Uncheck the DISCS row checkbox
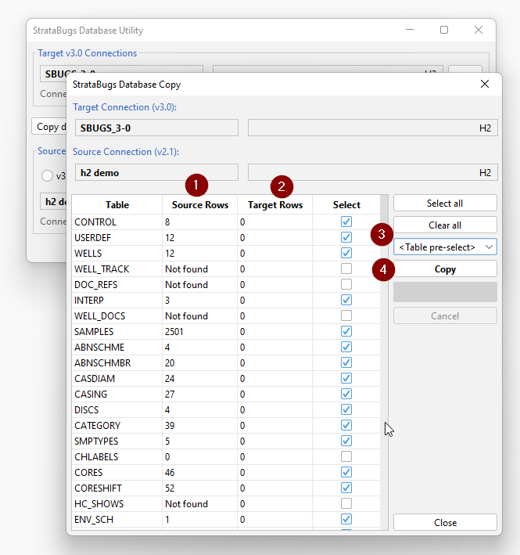 pos(346,409)
